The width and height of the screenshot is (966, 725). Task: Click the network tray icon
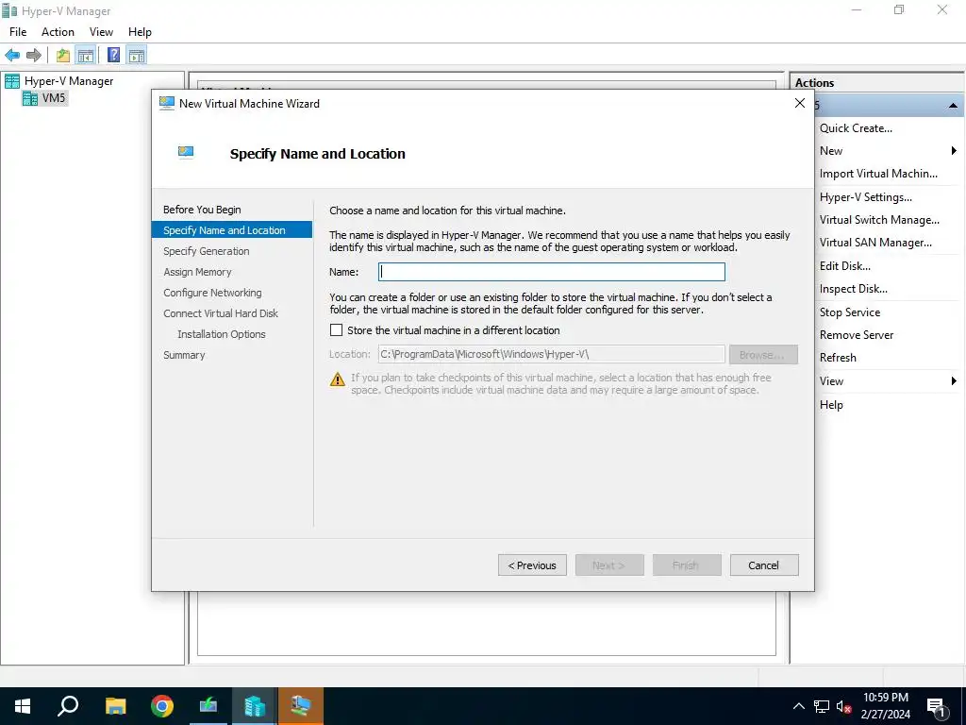[822, 706]
